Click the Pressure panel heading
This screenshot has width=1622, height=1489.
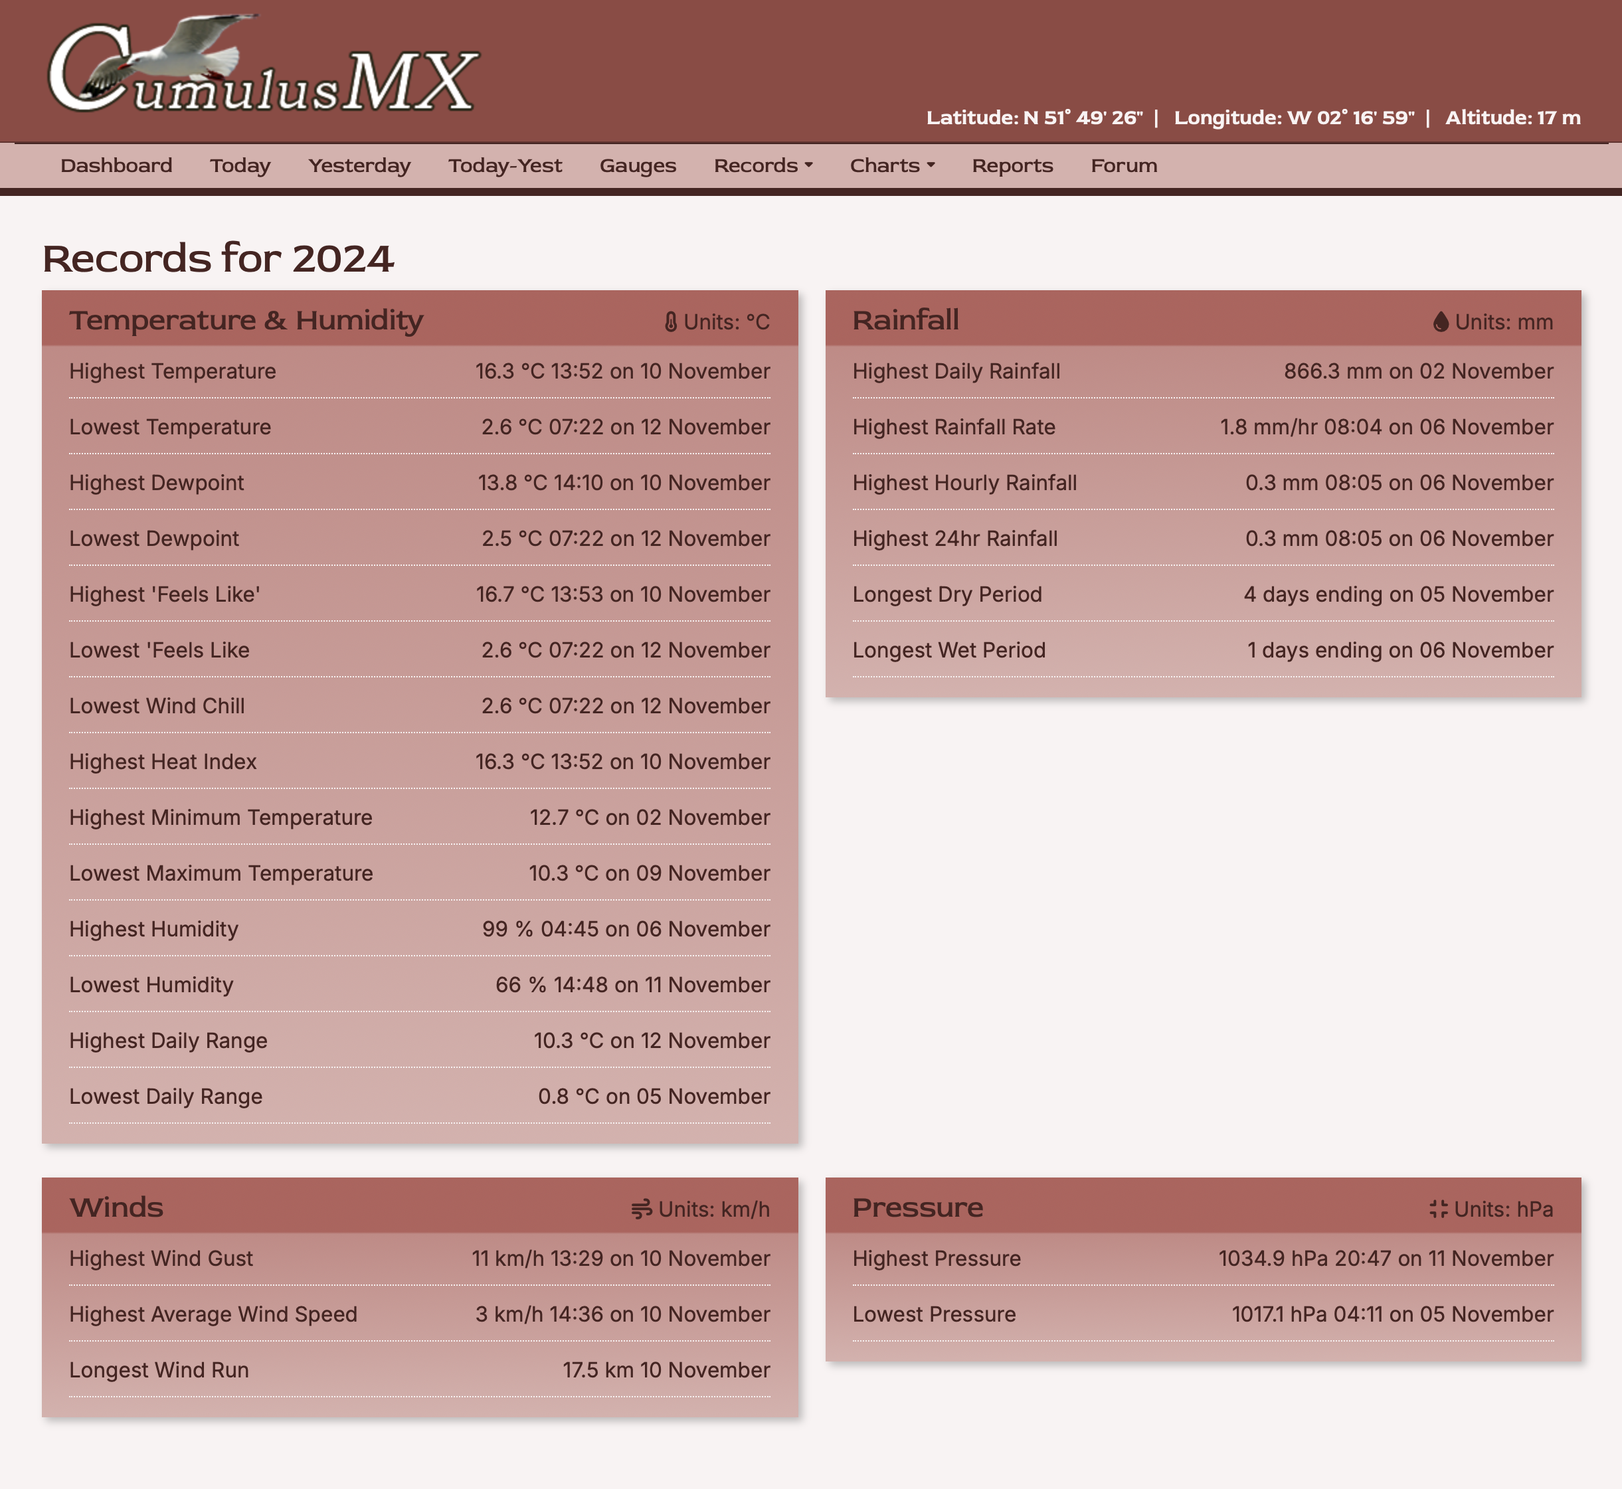coord(917,1208)
